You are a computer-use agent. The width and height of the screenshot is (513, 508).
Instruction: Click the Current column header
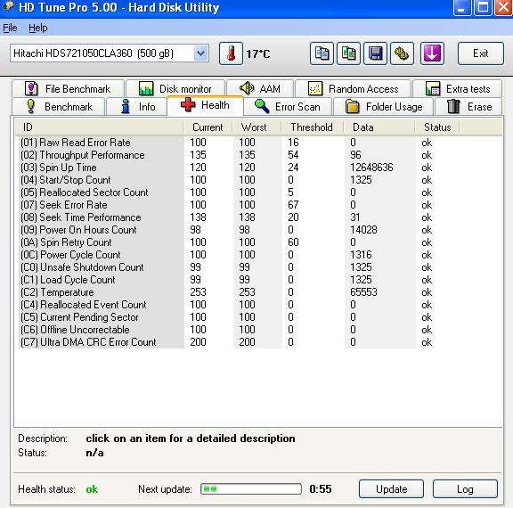(x=208, y=127)
